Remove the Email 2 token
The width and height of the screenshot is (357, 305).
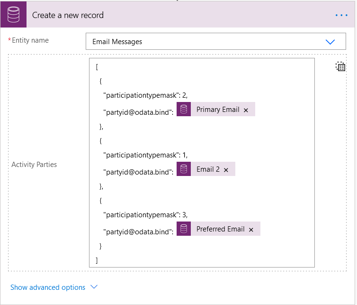[226, 170]
